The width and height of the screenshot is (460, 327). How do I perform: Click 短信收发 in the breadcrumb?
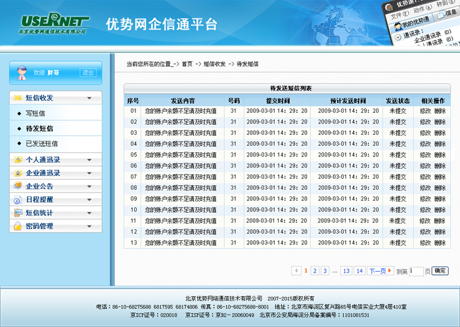pos(214,64)
